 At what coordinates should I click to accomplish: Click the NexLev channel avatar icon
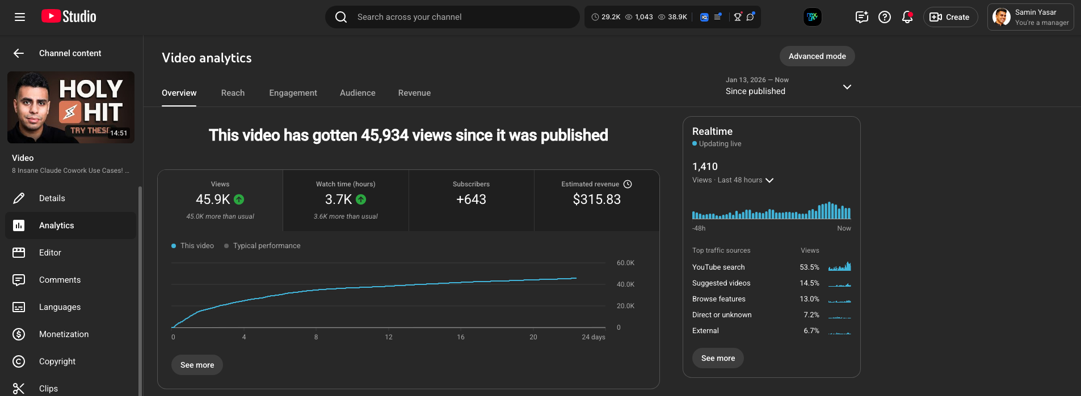pyautogui.click(x=813, y=17)
